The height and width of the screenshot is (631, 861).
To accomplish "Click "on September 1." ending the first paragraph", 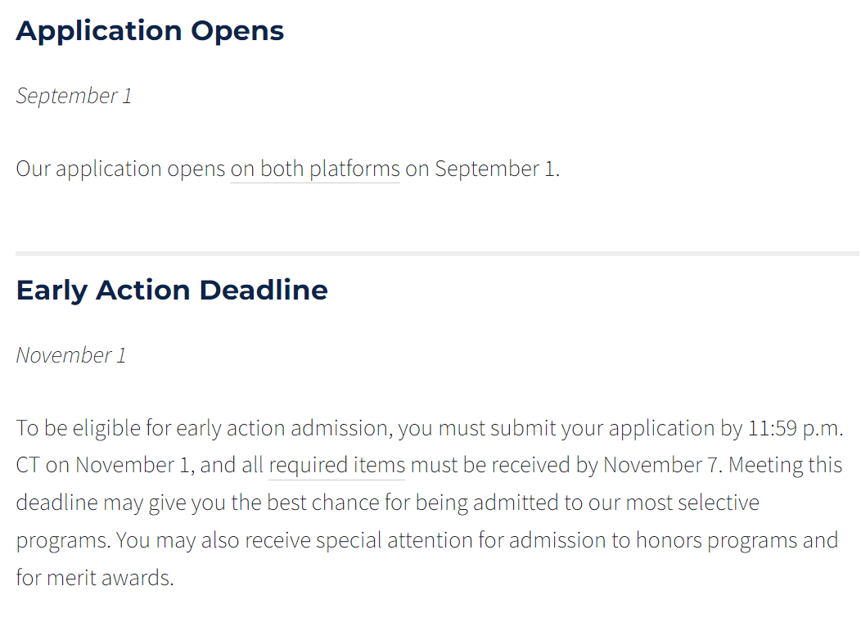I will coord(483,169).
